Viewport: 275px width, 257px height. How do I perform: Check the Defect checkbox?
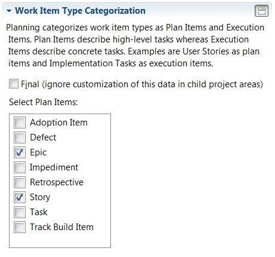click(x=20, y=137)
